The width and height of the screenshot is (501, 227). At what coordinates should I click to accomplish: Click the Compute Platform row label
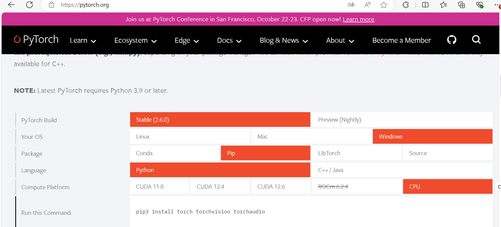coord(45,187)
